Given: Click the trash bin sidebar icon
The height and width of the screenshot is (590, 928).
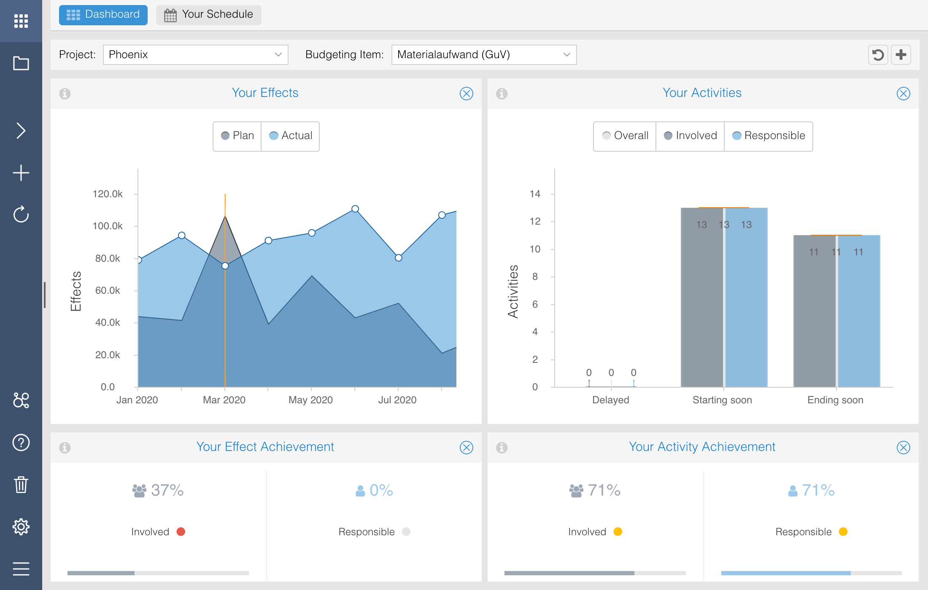Looking at the screenshot, I should click(21, 485).
